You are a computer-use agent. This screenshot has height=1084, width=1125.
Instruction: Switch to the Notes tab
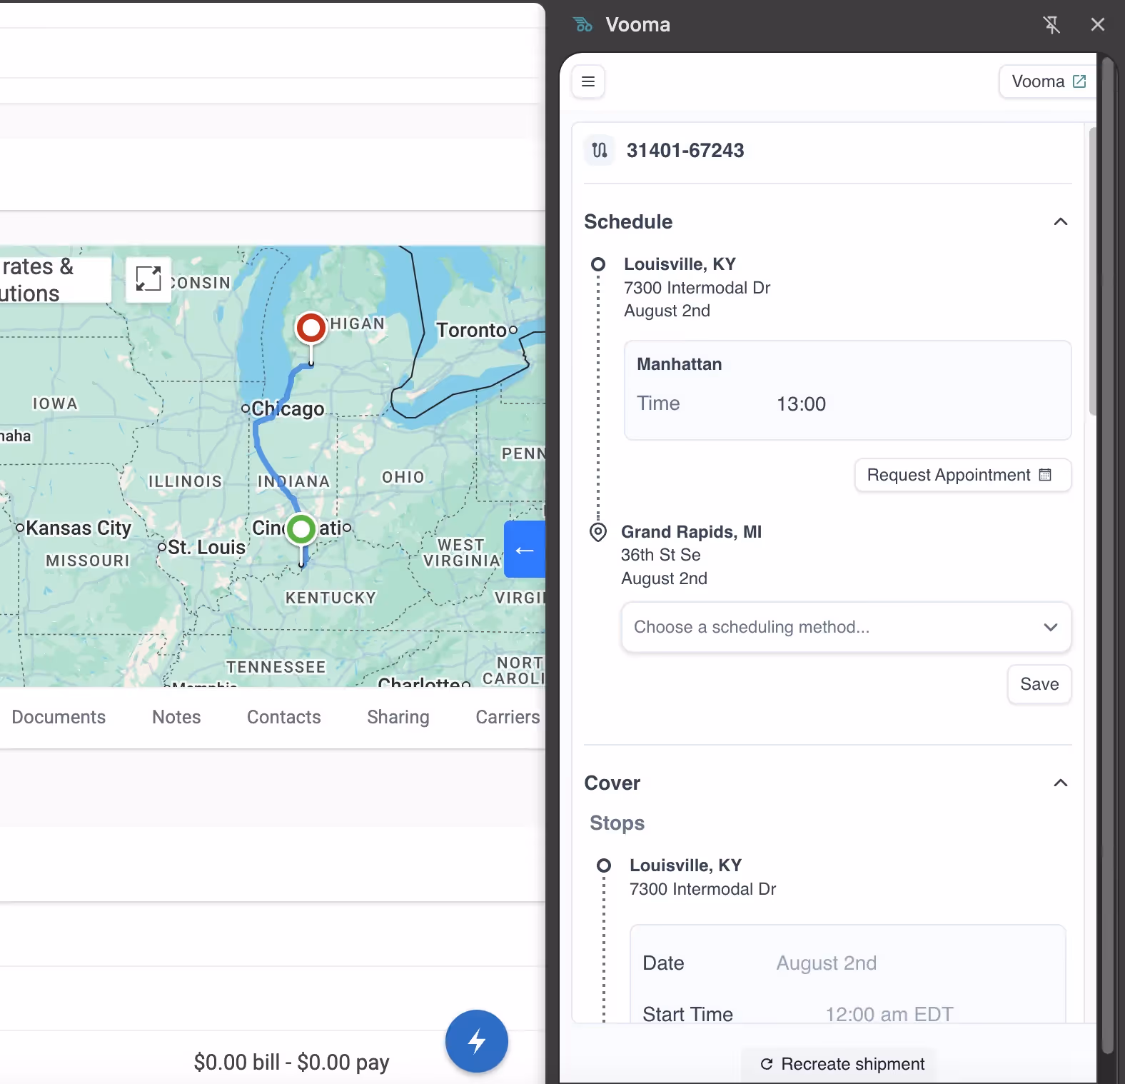click(176, 717)
